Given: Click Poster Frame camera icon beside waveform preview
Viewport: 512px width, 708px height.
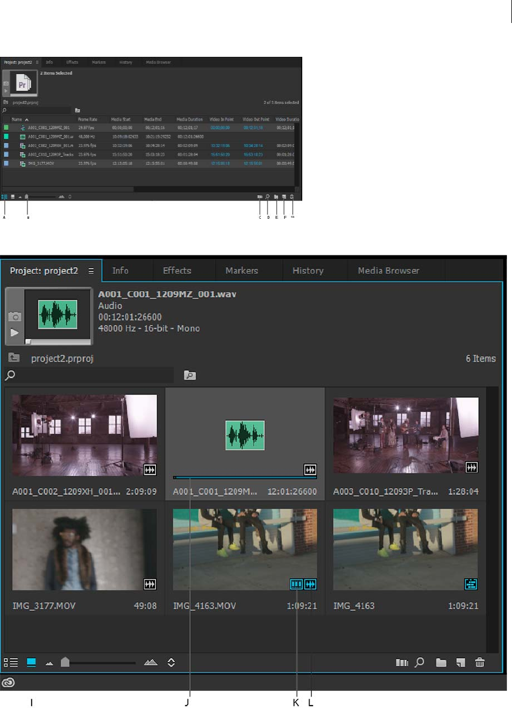Looking at the screenshot, I should 14,316.
